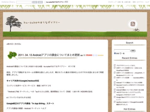Open the RSS feed icon in banner

(133, 24)
